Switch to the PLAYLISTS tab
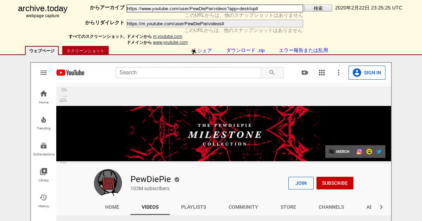 (x=194, y=207)
